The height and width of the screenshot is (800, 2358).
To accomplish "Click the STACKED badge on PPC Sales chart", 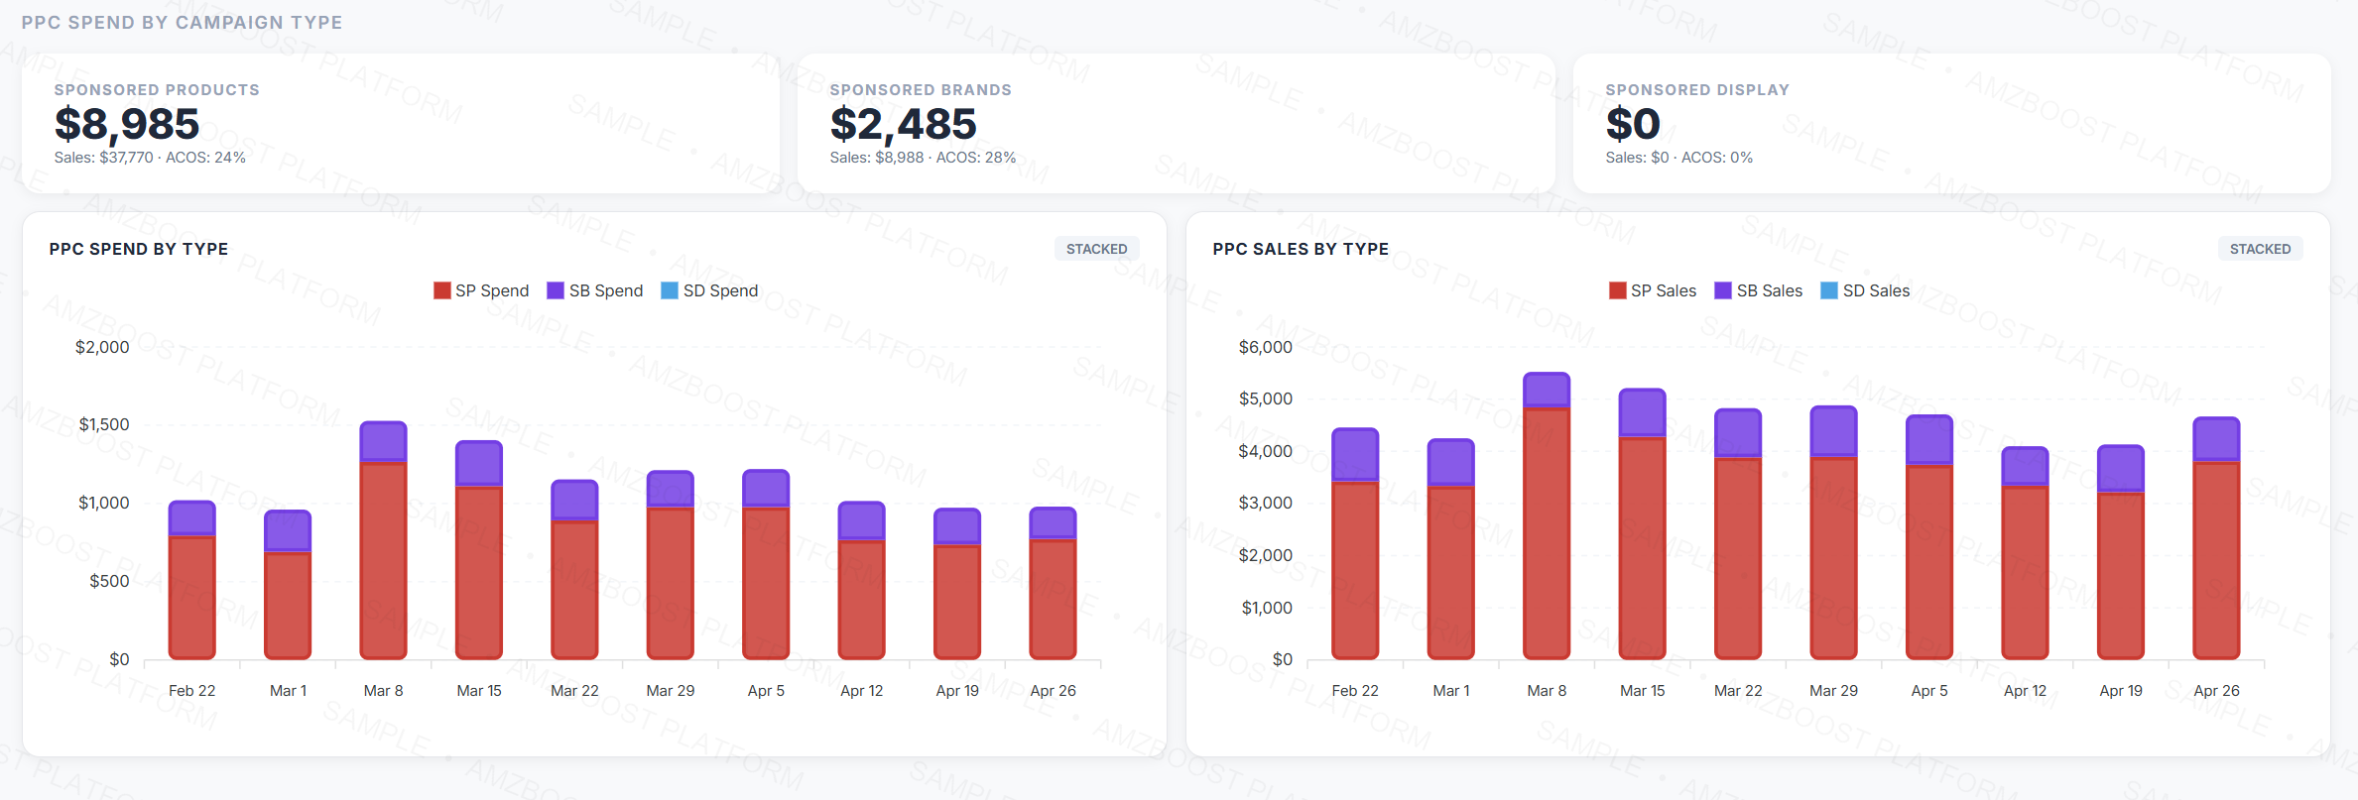I will click(2260, 249).
